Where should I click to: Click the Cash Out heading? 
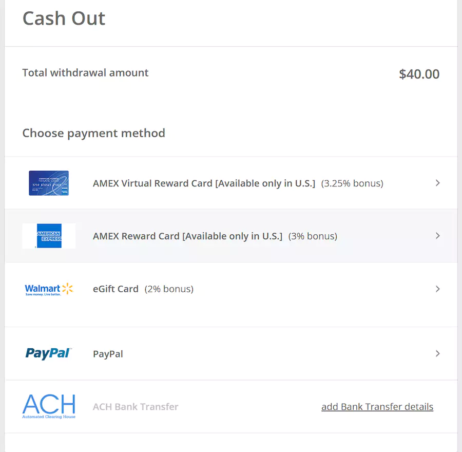point(64,18)
